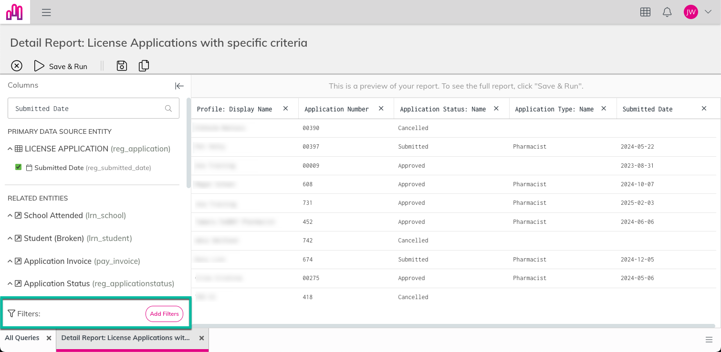The height and width of the screenshot is (352, 721).
Task: Switch to All Queries tab
Action: click(x=22, y=338)
